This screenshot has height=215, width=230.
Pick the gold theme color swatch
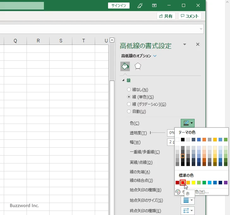pos(215,139)
